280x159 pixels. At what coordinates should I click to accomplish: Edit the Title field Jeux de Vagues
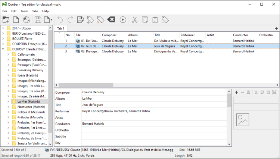[154, 105]
